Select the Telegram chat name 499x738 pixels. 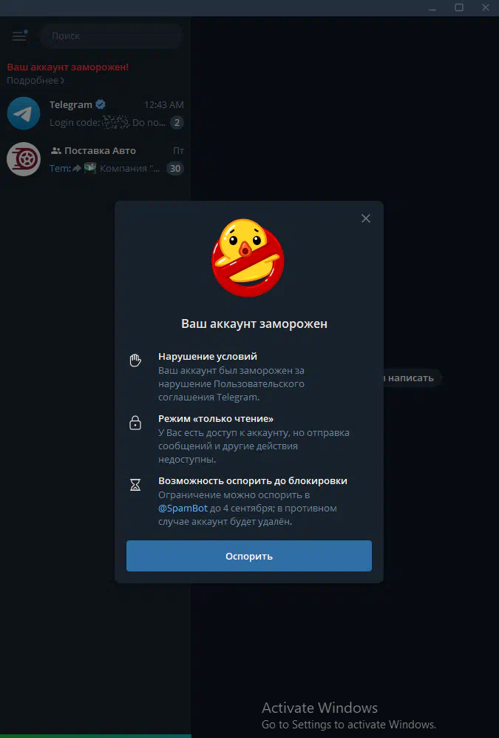(x=71, y=104)
